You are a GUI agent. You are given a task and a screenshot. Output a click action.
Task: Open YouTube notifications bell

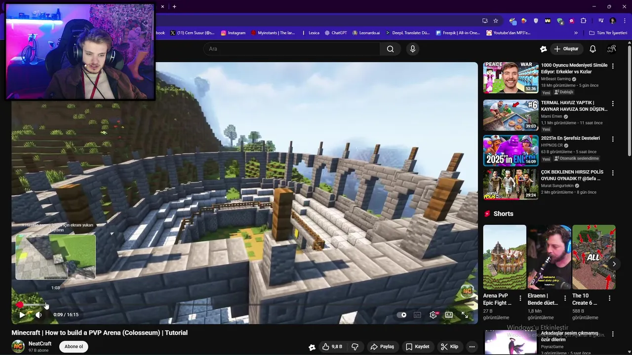[x=593, y=49]
